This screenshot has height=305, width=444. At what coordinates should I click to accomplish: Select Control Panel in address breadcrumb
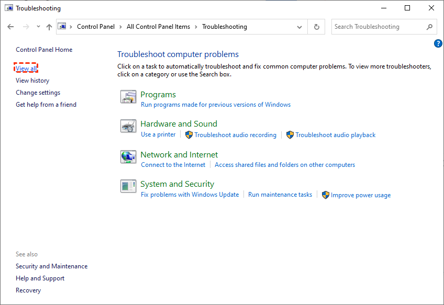95,27
